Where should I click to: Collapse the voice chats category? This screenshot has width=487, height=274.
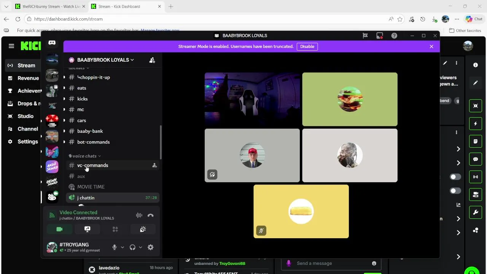tap(85, 156)
